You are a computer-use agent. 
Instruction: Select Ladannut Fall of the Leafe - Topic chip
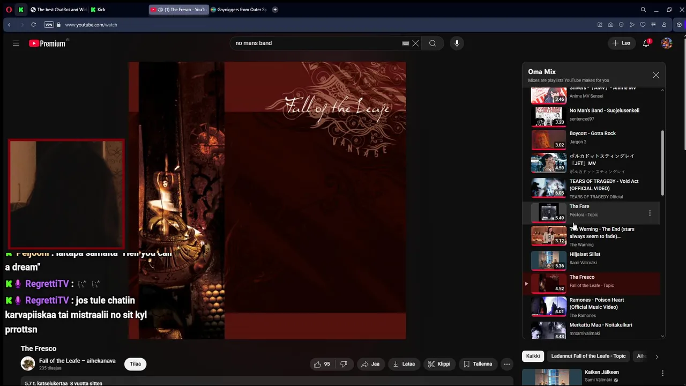point(588,356)
